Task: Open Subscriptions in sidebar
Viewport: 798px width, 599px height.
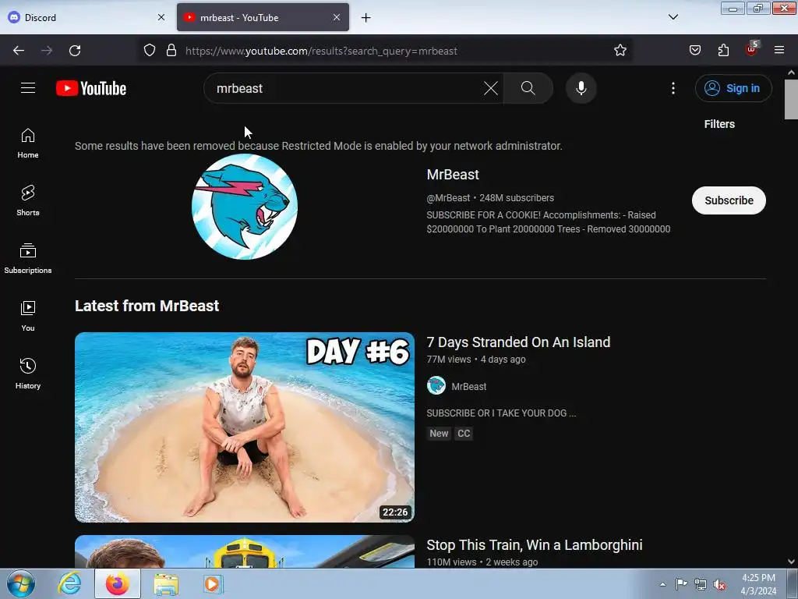Action: click(x=28, y=259)
